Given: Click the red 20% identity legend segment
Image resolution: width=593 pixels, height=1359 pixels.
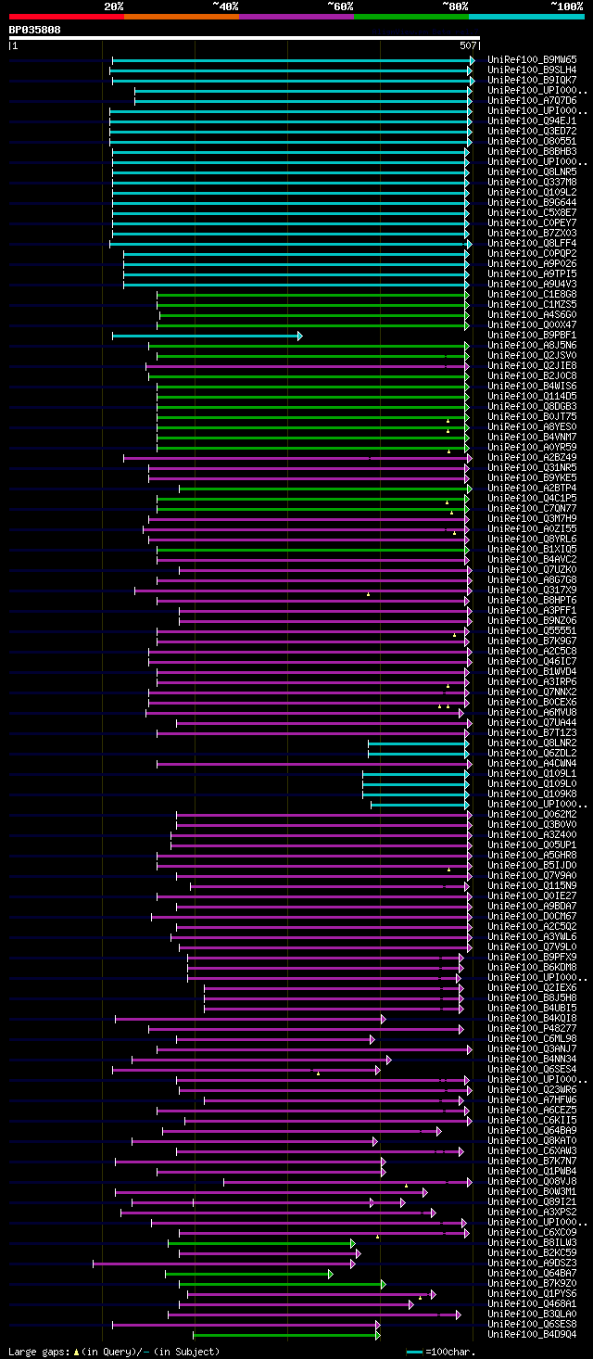Looking at the screenshot, I should pyautogui.click(x=66, y=17).
